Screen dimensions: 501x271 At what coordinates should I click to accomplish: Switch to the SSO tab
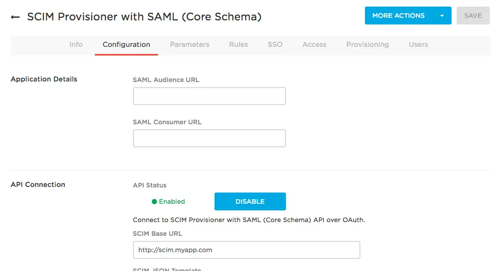[x=275, y=44]
